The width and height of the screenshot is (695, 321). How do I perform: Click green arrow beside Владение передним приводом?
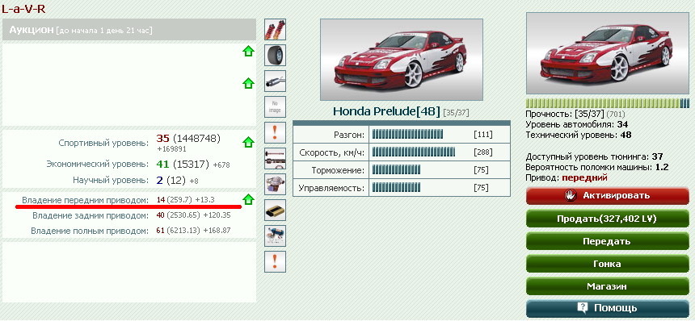click(248, 199)
